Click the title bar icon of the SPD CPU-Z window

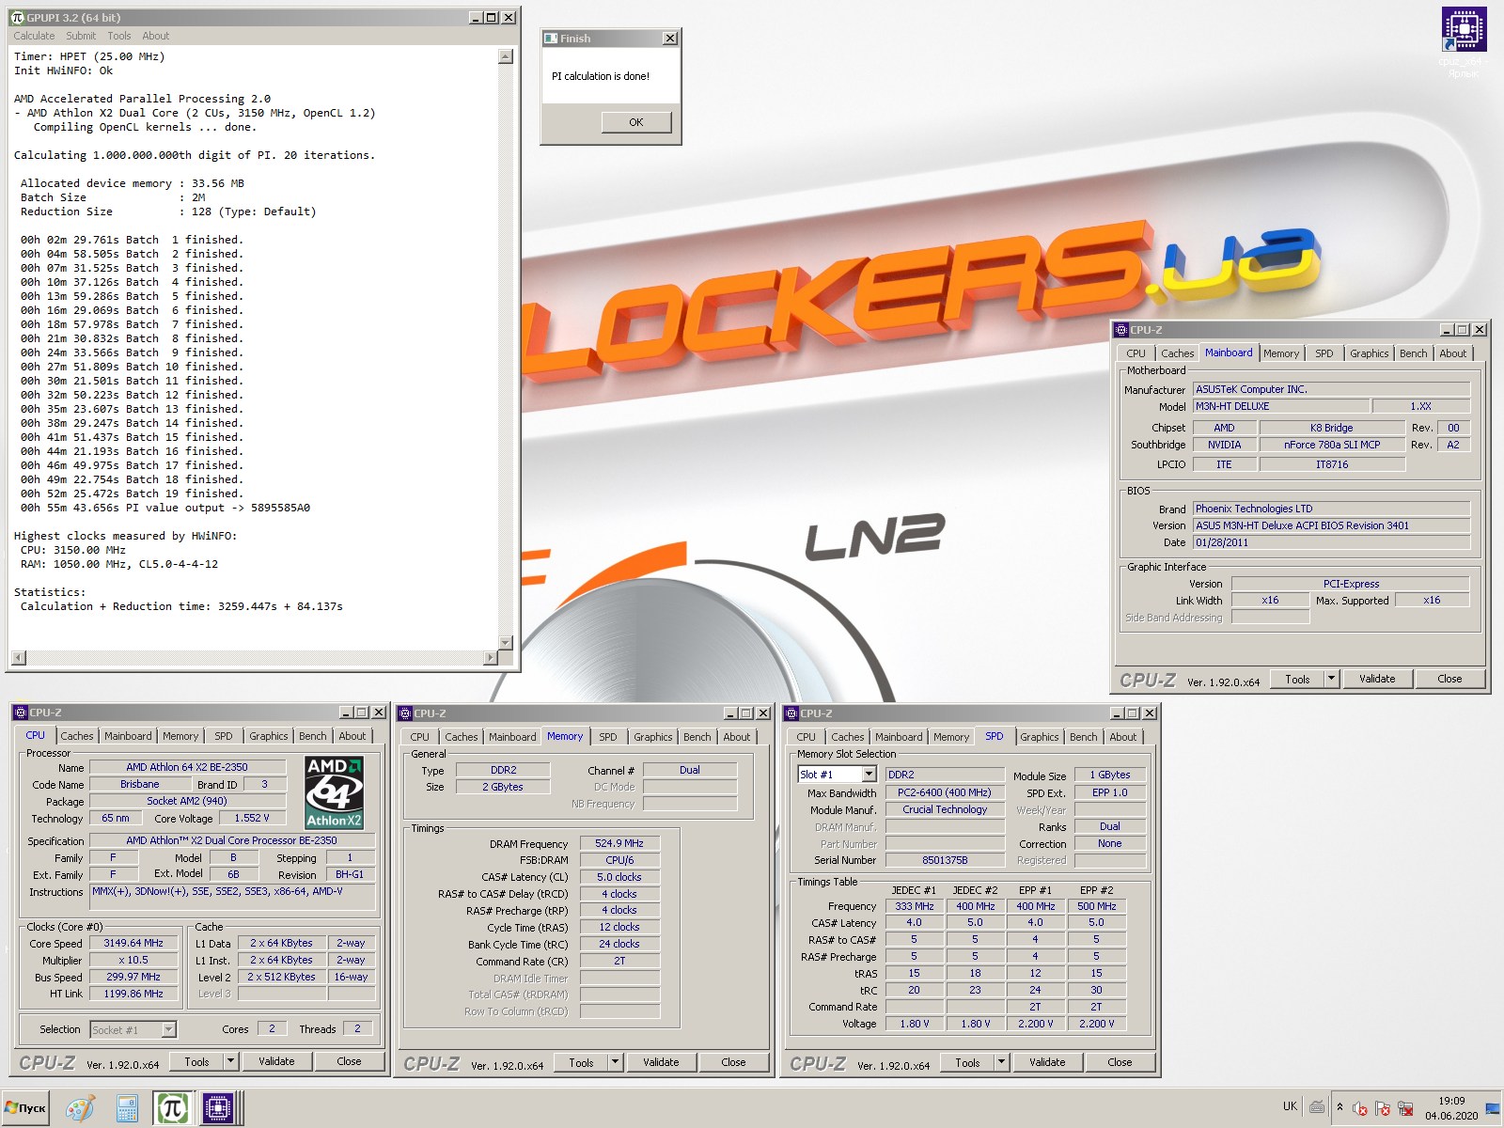point(791,713)
